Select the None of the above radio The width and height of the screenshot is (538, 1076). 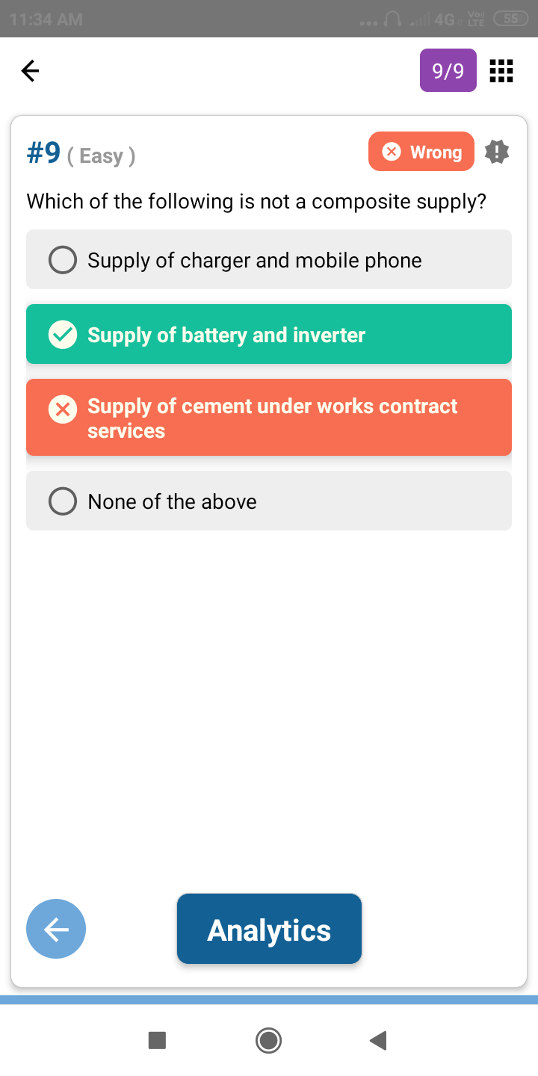pyautogui.click(x=63, y=501)
